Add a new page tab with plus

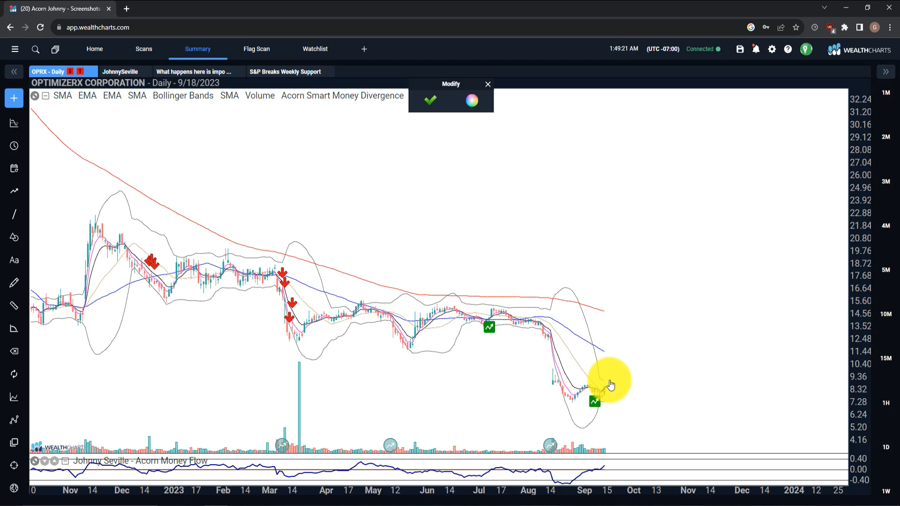click(x=364, y=49)
